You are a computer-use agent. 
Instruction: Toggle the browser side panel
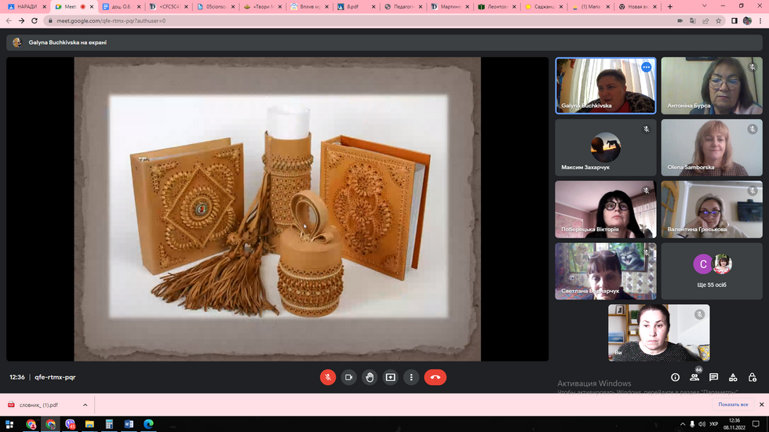tap(734, 21)
